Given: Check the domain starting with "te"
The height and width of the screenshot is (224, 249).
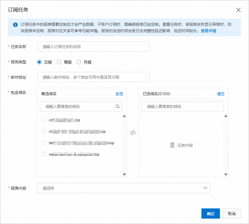Looking at the screenshot, I should 44,143.
